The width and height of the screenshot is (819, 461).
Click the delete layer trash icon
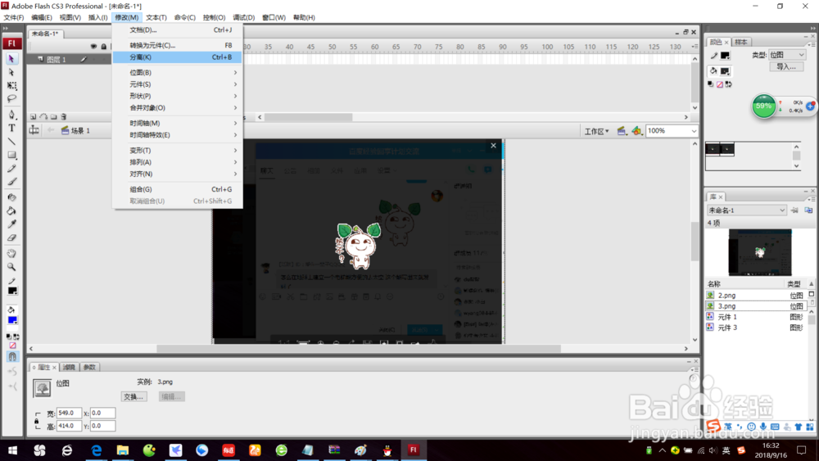click(x=64, y=117)
